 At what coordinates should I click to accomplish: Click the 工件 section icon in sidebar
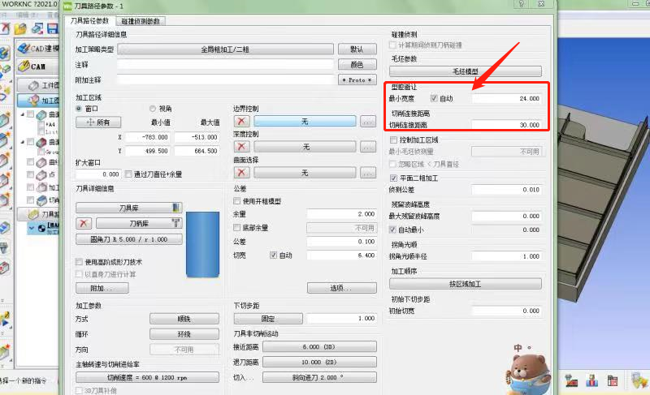(x=34, y=85)
